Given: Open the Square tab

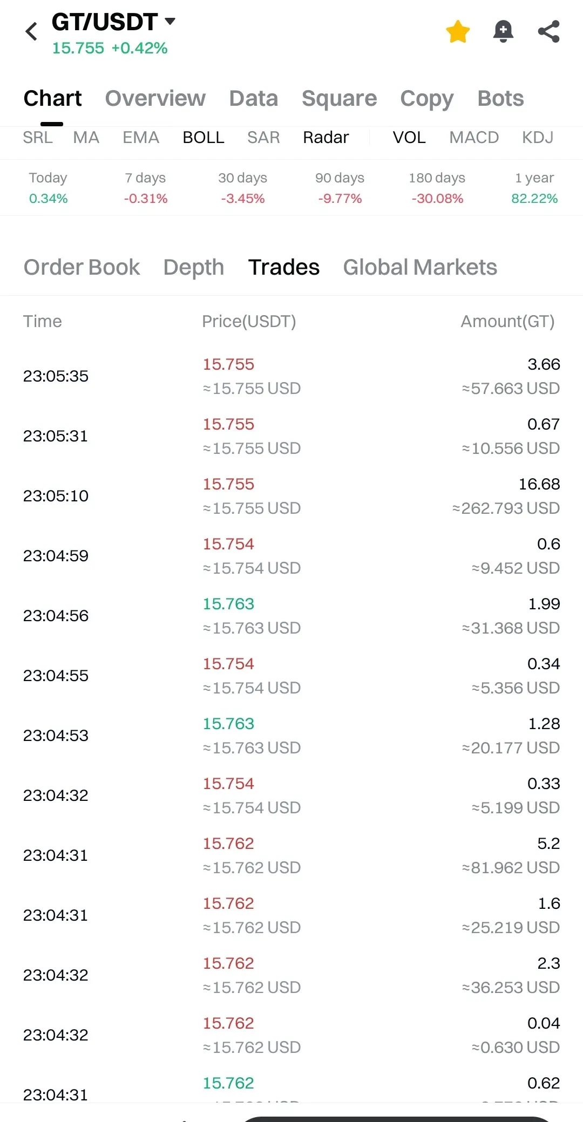Looking at the screenshot, I should point(339,98).
